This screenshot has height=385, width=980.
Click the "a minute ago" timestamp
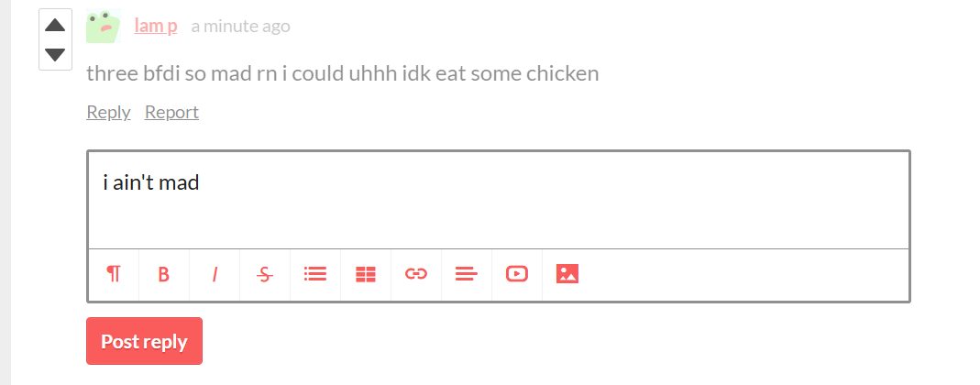(x=240, y=27)
